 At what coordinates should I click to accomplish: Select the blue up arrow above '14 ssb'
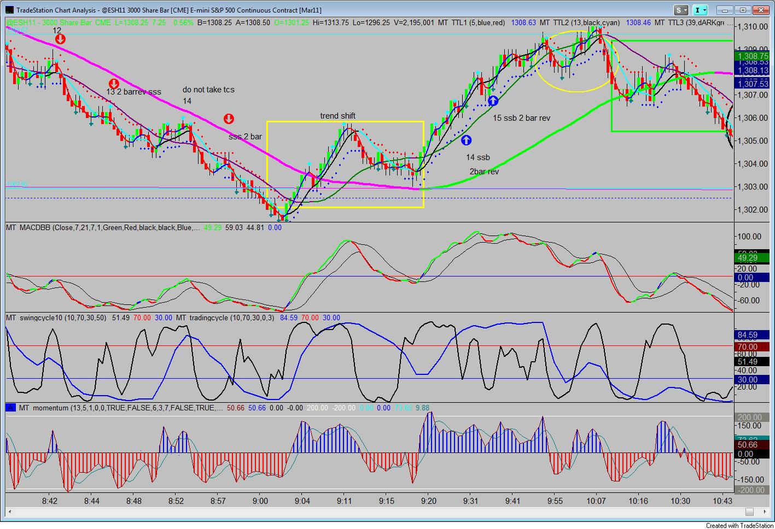point(466,140)
